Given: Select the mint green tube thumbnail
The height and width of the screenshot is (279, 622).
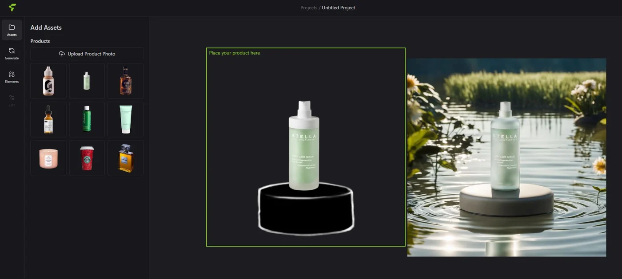Looking at the screenshot, I should pos(126,119).
